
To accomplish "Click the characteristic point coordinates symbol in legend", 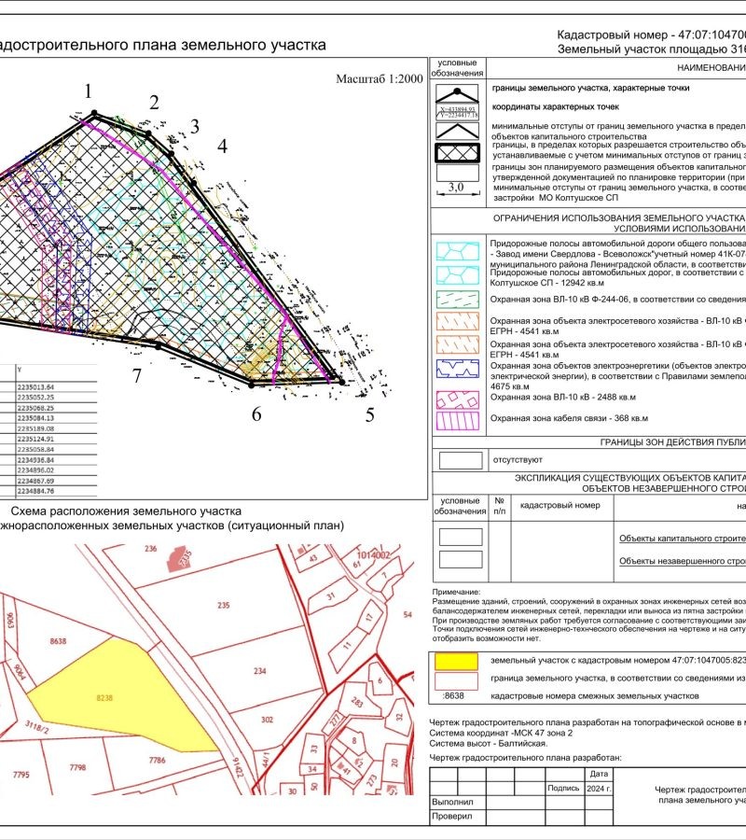I will (458, 113).
